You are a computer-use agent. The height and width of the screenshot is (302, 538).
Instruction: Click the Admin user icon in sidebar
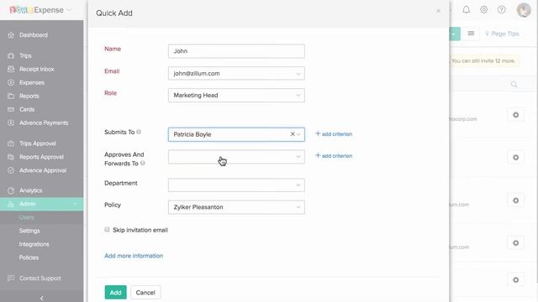click(11, 204)
